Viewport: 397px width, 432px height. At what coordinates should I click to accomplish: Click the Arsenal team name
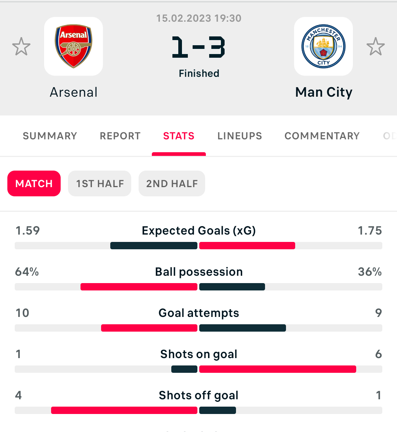74,92
